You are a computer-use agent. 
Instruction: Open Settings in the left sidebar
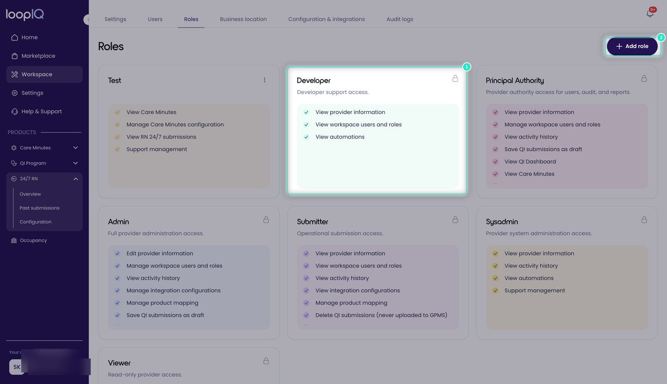click(44, 93)
